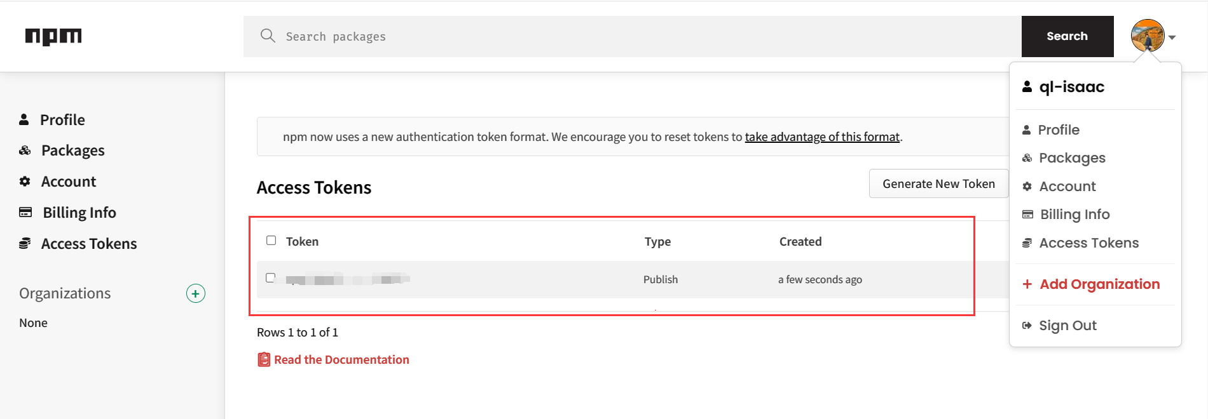The height and width of the screenshot is (419, 1208).
Task: Click dropdown menu Billing Info card icon
Action: [1027, 214]
